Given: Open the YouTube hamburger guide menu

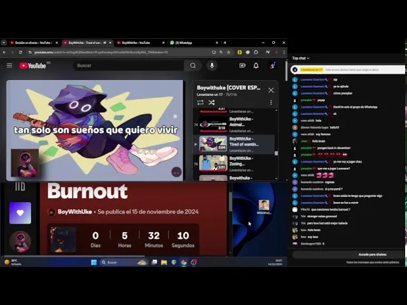Looking at the screenshot, I should coord(10,65).
